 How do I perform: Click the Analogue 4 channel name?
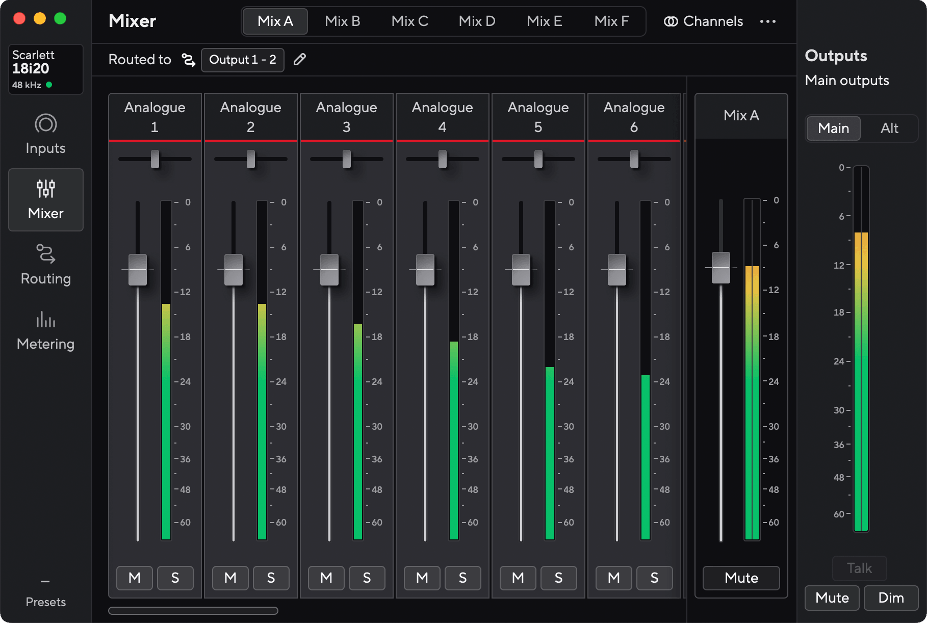pos(443,117)
